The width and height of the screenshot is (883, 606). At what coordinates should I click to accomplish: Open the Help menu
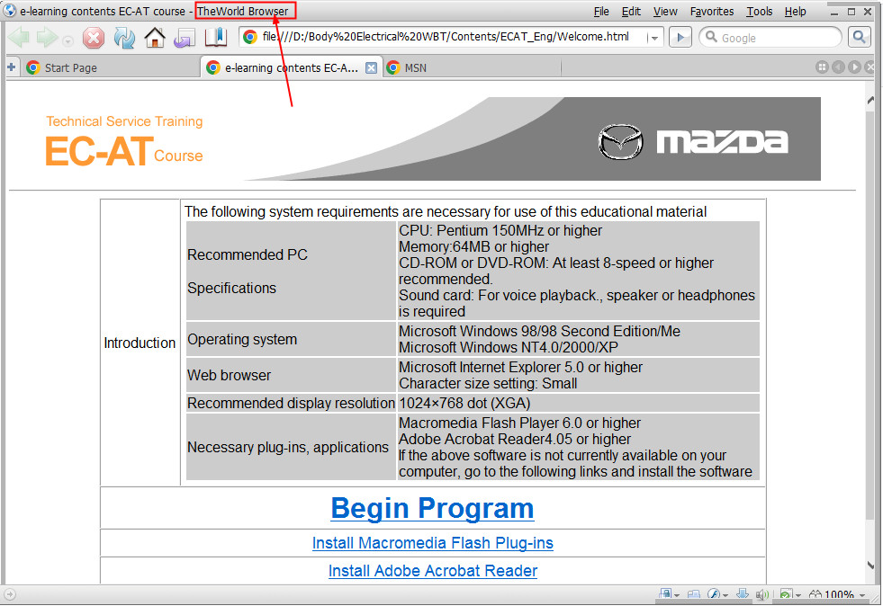coord(795,12)
